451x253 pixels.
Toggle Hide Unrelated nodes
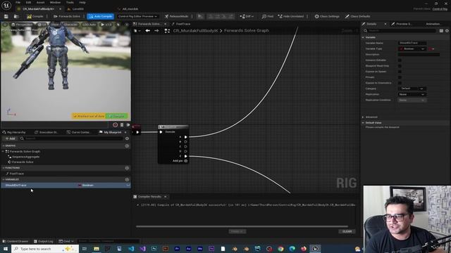291,16
